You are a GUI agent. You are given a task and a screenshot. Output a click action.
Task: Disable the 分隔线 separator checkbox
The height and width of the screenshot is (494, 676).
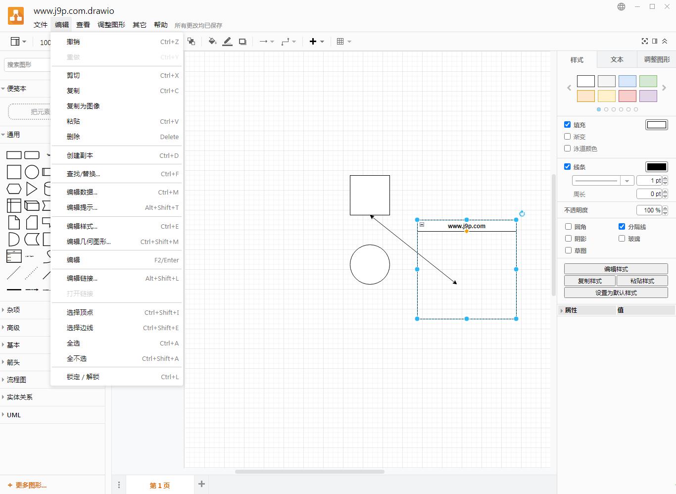click(x=622, y=227)
